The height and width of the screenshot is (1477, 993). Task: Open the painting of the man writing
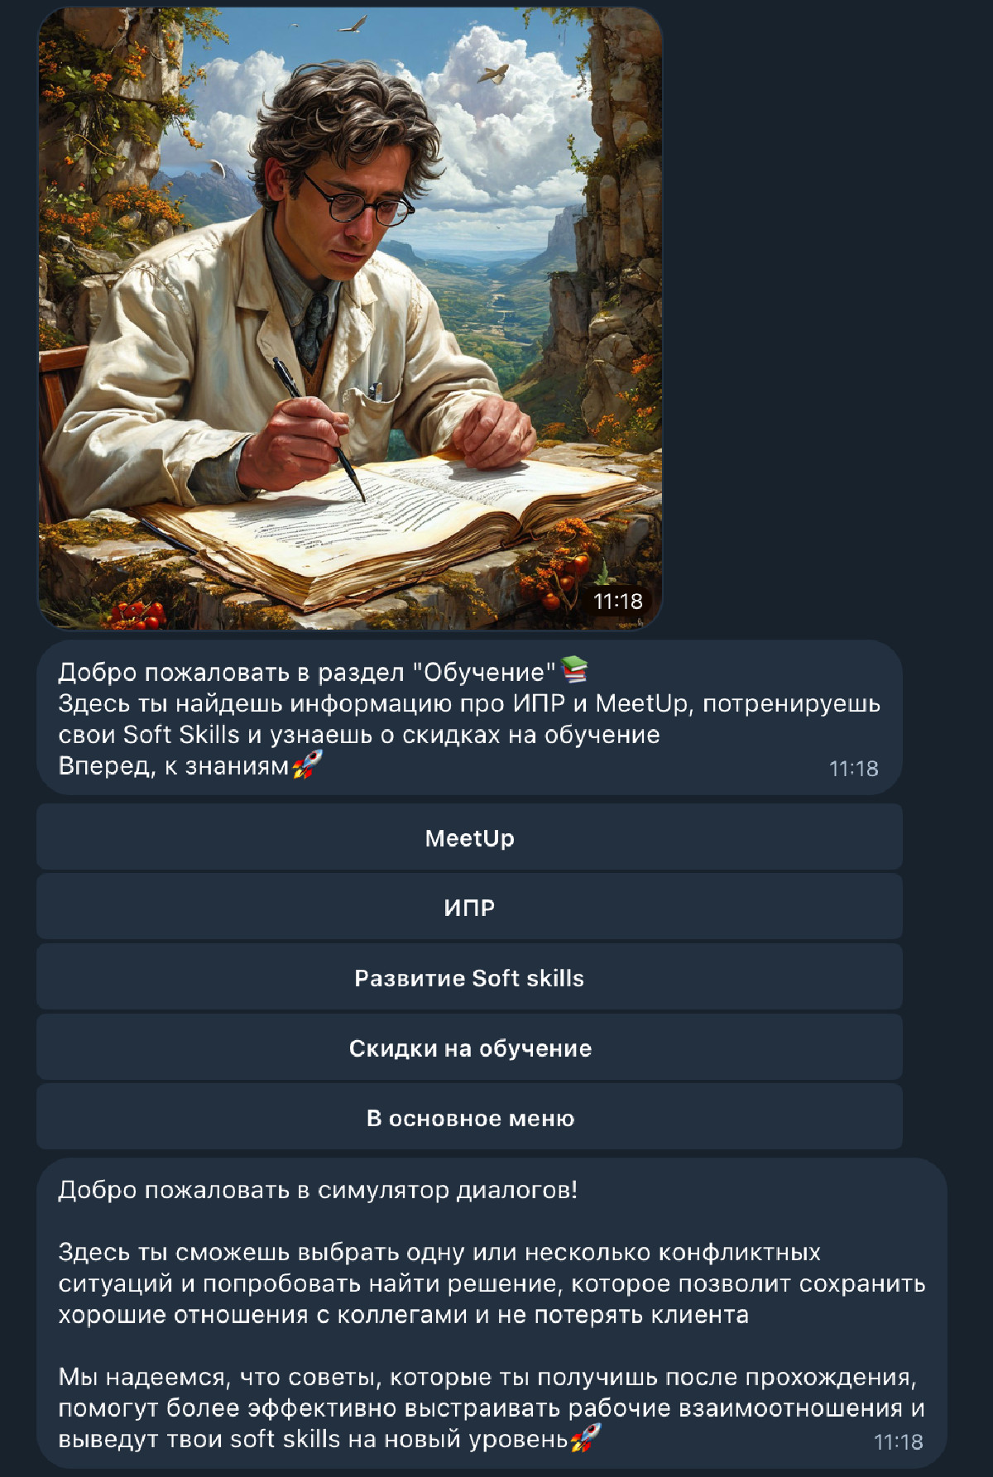pos(350,319)
